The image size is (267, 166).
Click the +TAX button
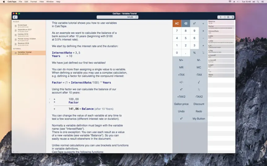181,75
